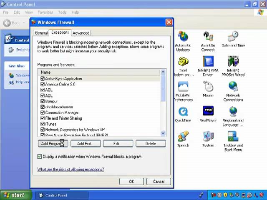Click the programs list scrollbar thumb
This screenshot has height=200, width=267.
(163, 88)
